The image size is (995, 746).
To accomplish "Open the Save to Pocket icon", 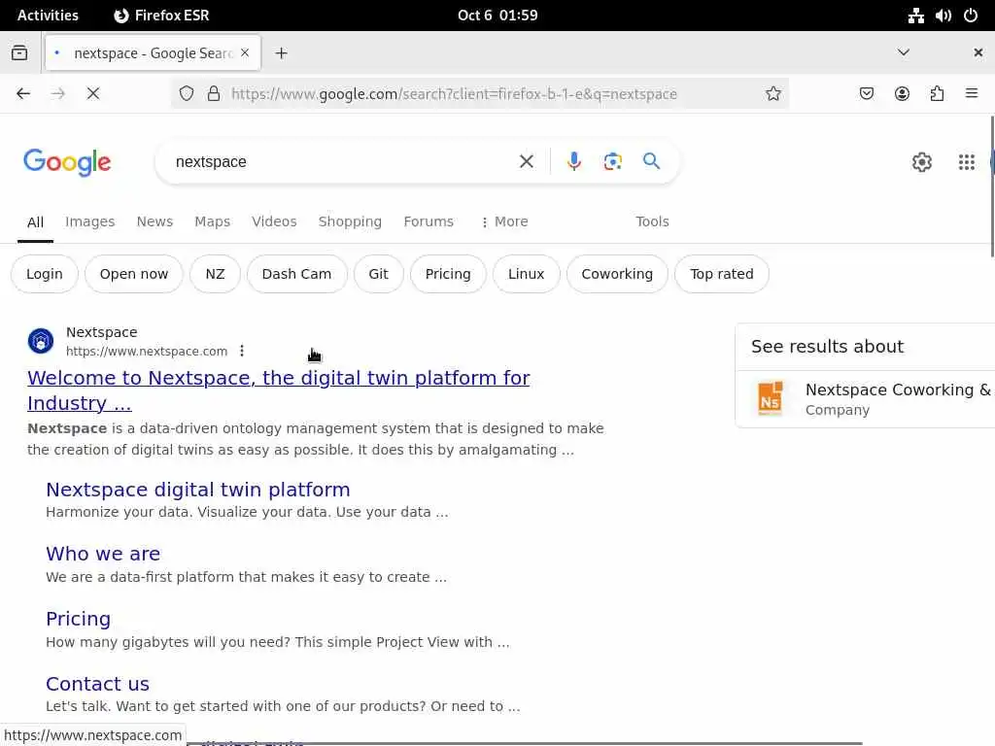I will (x=866, y=94).
